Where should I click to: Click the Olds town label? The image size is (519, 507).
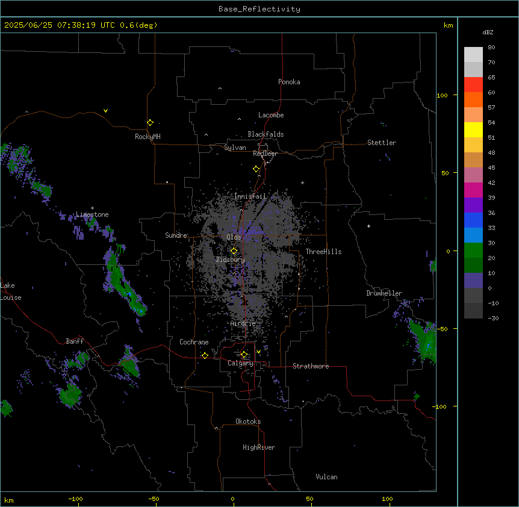(x=234, y=237)
